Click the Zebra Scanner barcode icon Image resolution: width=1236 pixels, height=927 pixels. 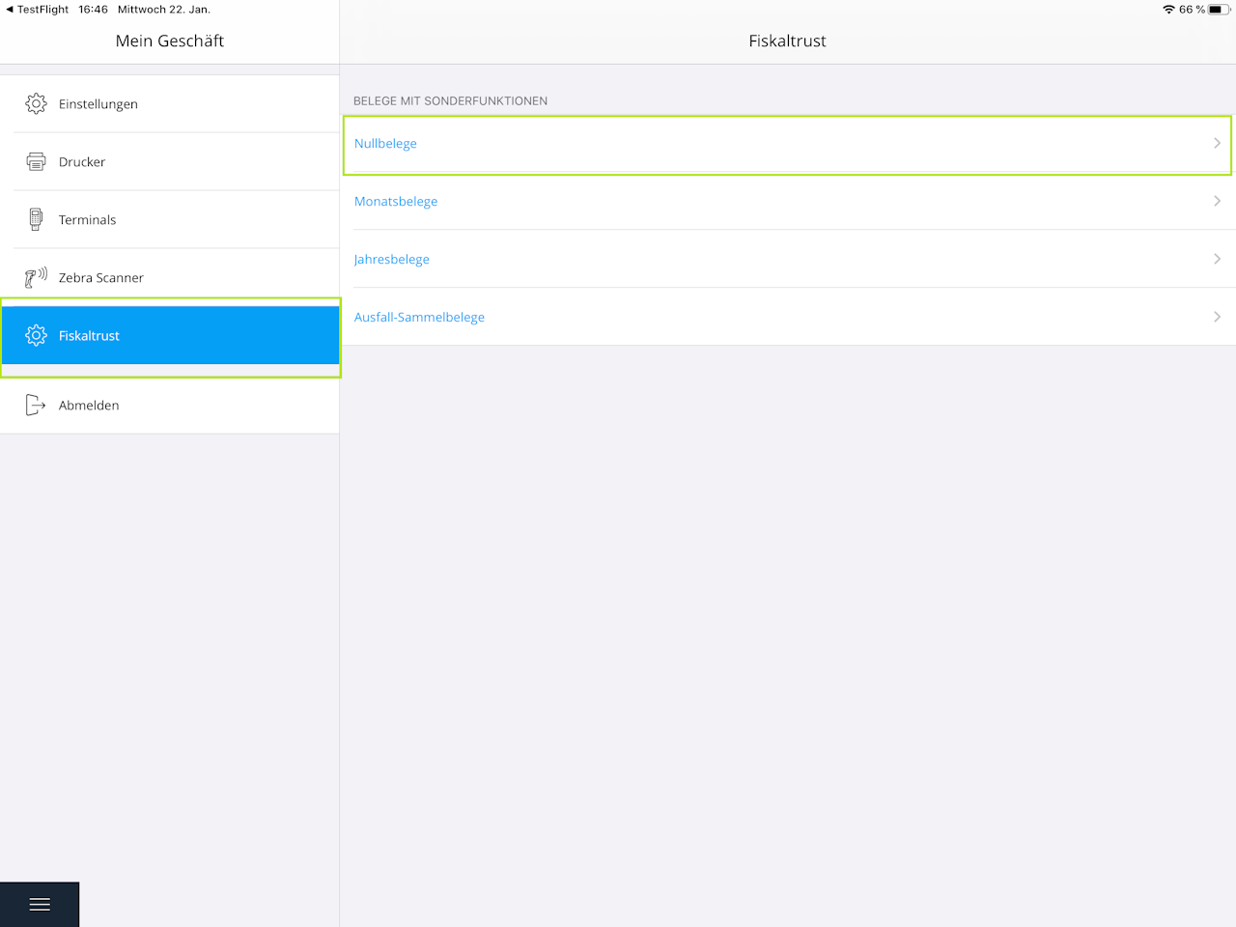tap(36, 277)
